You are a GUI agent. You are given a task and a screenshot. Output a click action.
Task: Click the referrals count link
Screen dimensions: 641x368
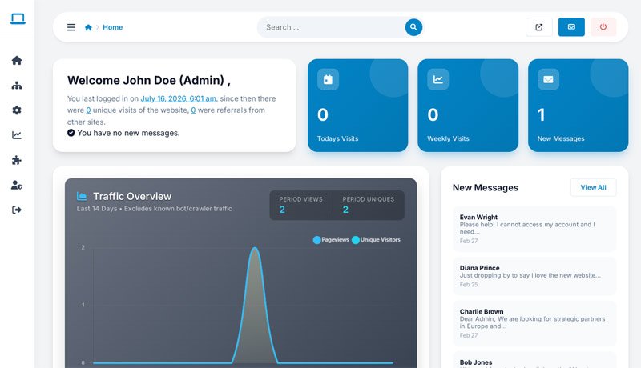[193, 110]
